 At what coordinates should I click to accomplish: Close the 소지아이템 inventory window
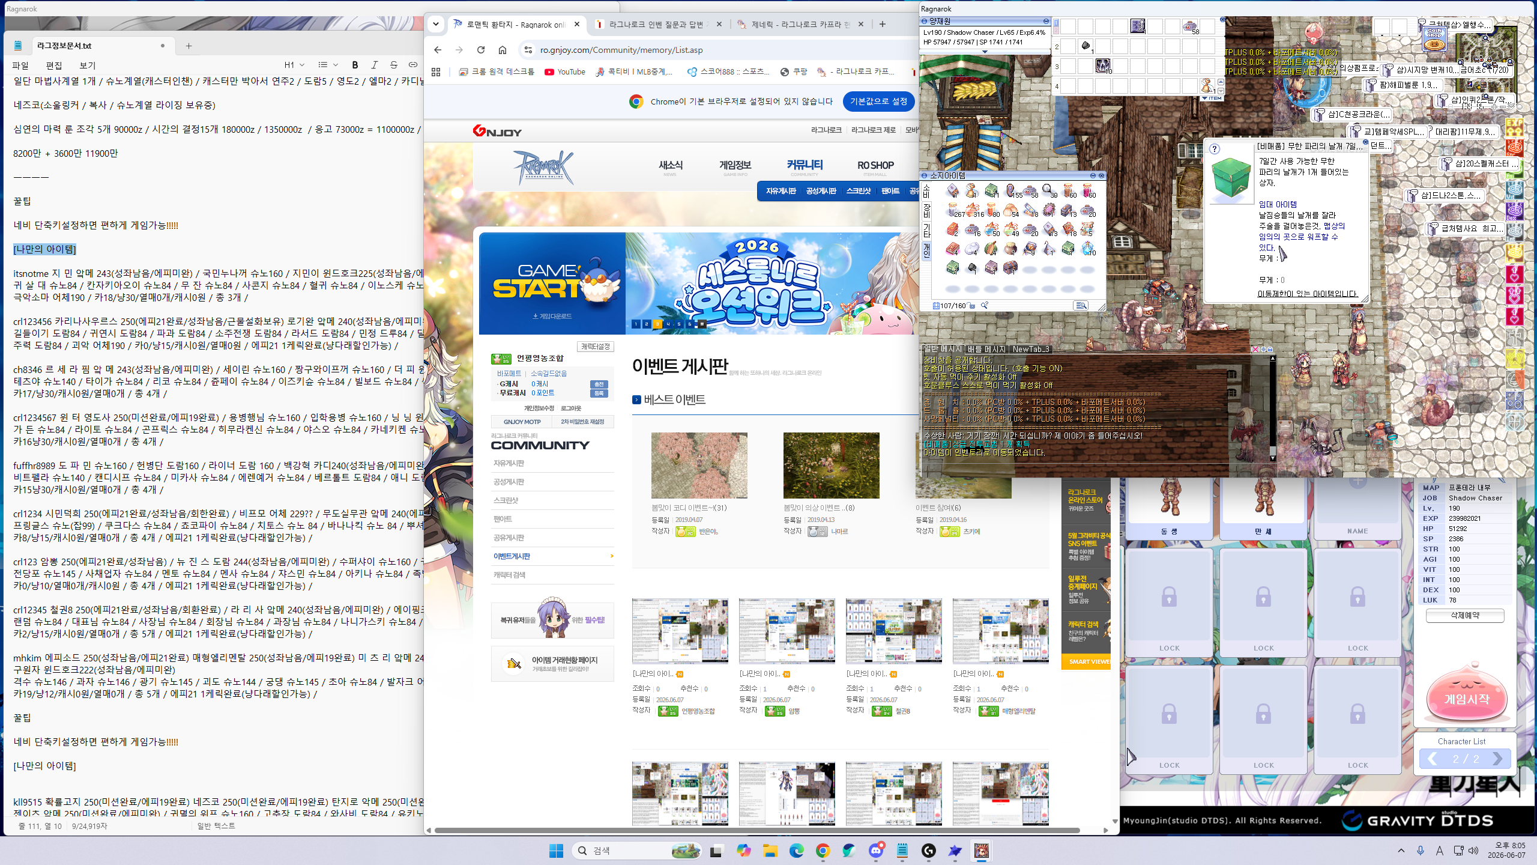coord(1102,175)
